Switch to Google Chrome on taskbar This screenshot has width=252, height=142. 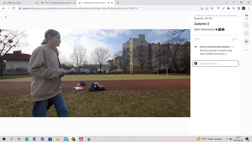[x=74, y=139]
